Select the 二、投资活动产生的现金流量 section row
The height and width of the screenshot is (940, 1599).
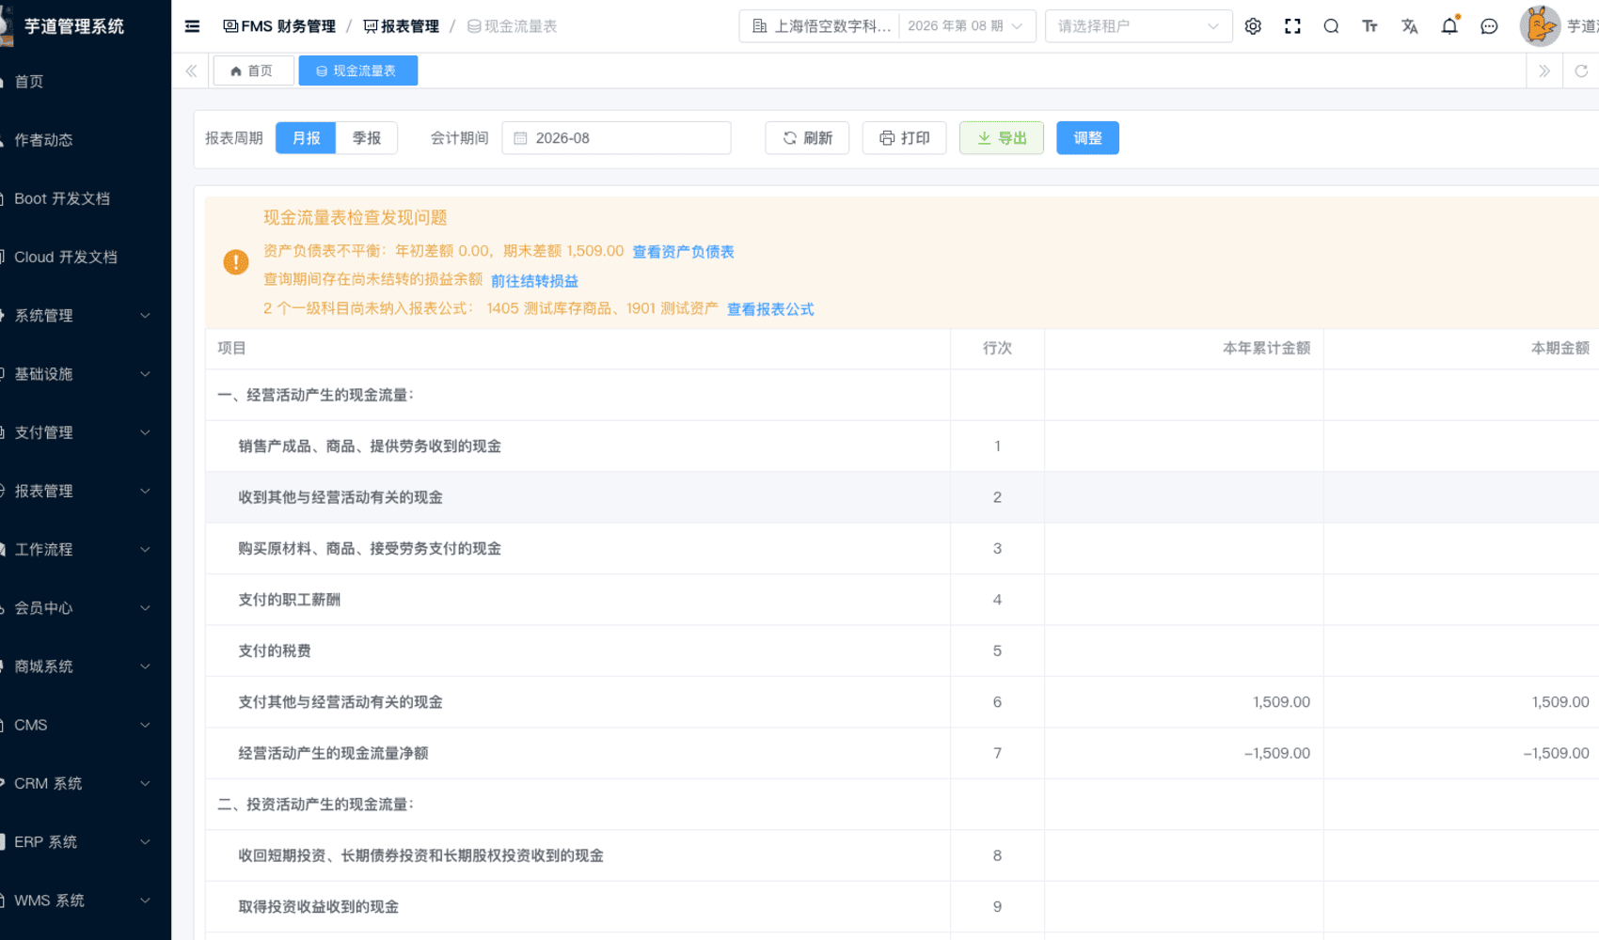coord(902,805)
